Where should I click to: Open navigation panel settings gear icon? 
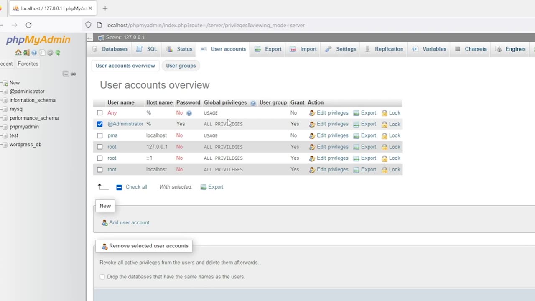point(50,53)
